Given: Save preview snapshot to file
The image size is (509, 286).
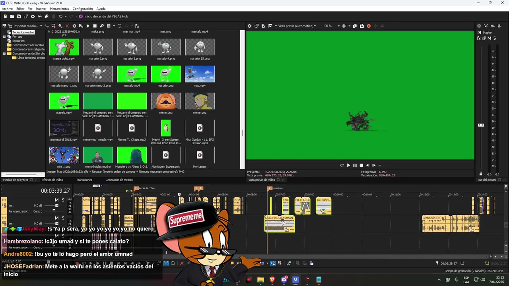Looking at the screenshot, I should pos(361,26).
